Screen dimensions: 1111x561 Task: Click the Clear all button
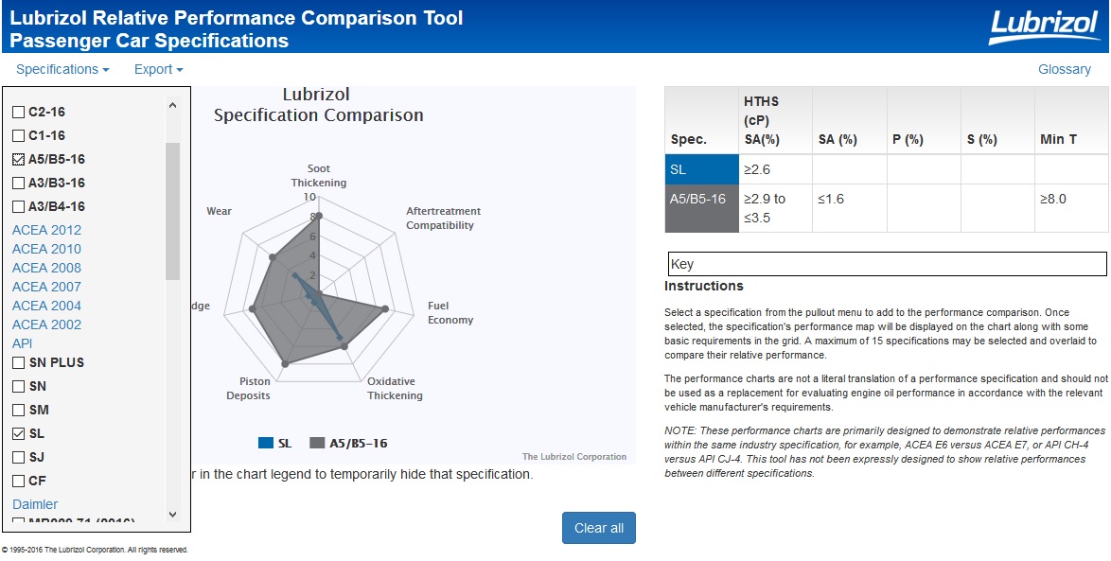(x=599, y=528)
